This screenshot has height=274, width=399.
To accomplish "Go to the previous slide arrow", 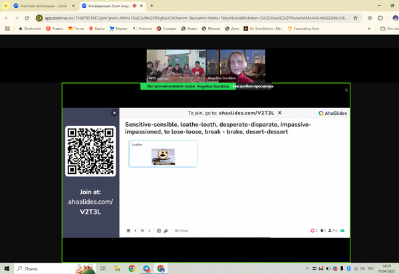I will tap(136, 230).
